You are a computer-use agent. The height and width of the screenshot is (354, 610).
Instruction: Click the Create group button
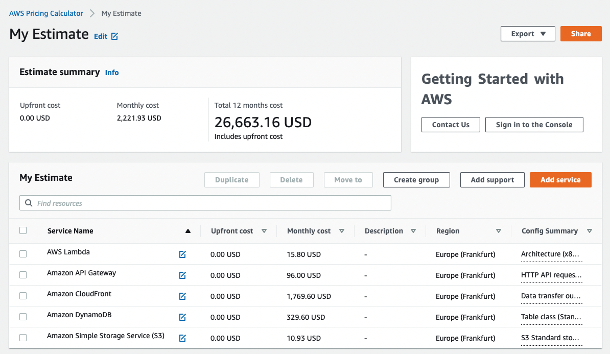click(416, 180)
